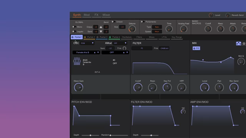Click the pitch bend down triangle

[x=101, y=31]
